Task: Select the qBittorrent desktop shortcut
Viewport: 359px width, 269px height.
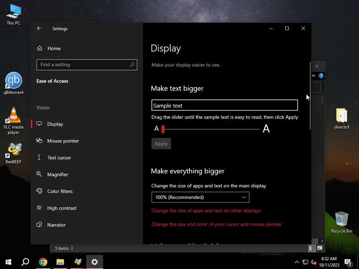Action: (x=14, y=83)
